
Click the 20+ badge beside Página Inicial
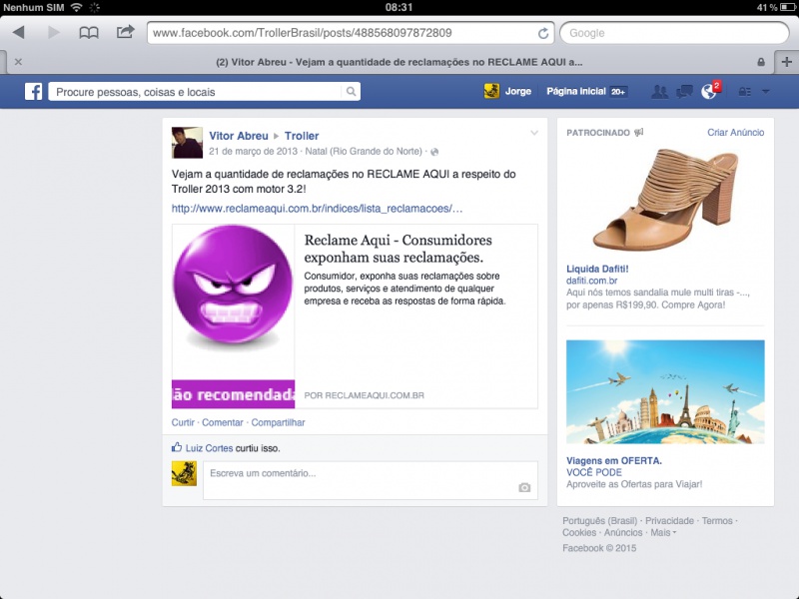coord(618,92)
